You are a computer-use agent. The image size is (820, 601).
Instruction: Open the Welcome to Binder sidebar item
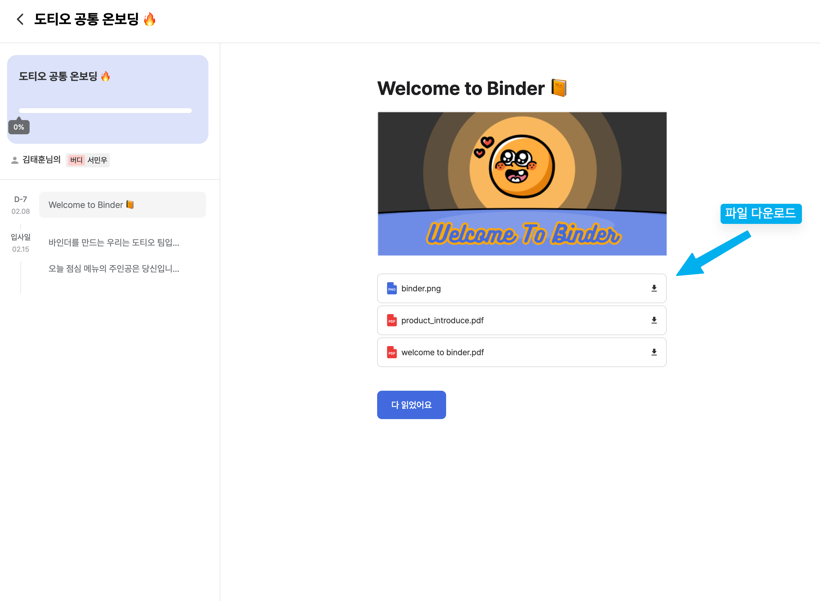click(x=122, y=205)
